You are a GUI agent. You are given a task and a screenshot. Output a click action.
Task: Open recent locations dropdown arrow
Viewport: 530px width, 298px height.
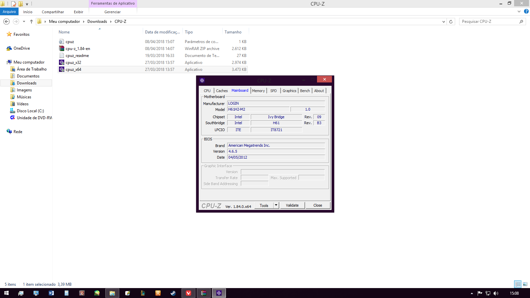coord(24,22)
